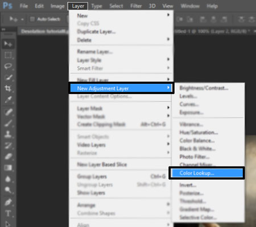256x227 pixels.
Task: Open the File menu
Action: pyautogui.click(x=24, y=6)
